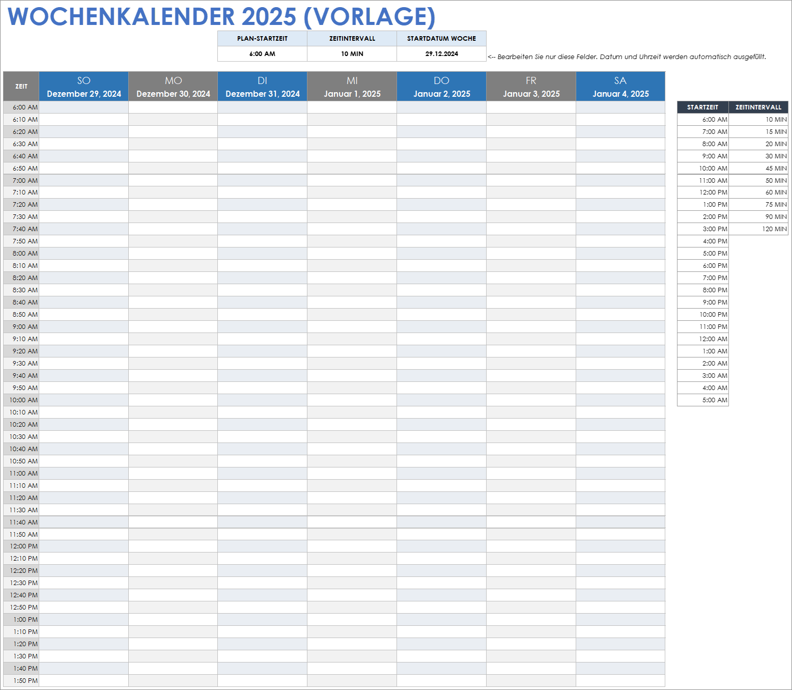Viewport: 792px width, 690px height.
Task: Click the 12:50 PM time label
Action: (21, 608)
